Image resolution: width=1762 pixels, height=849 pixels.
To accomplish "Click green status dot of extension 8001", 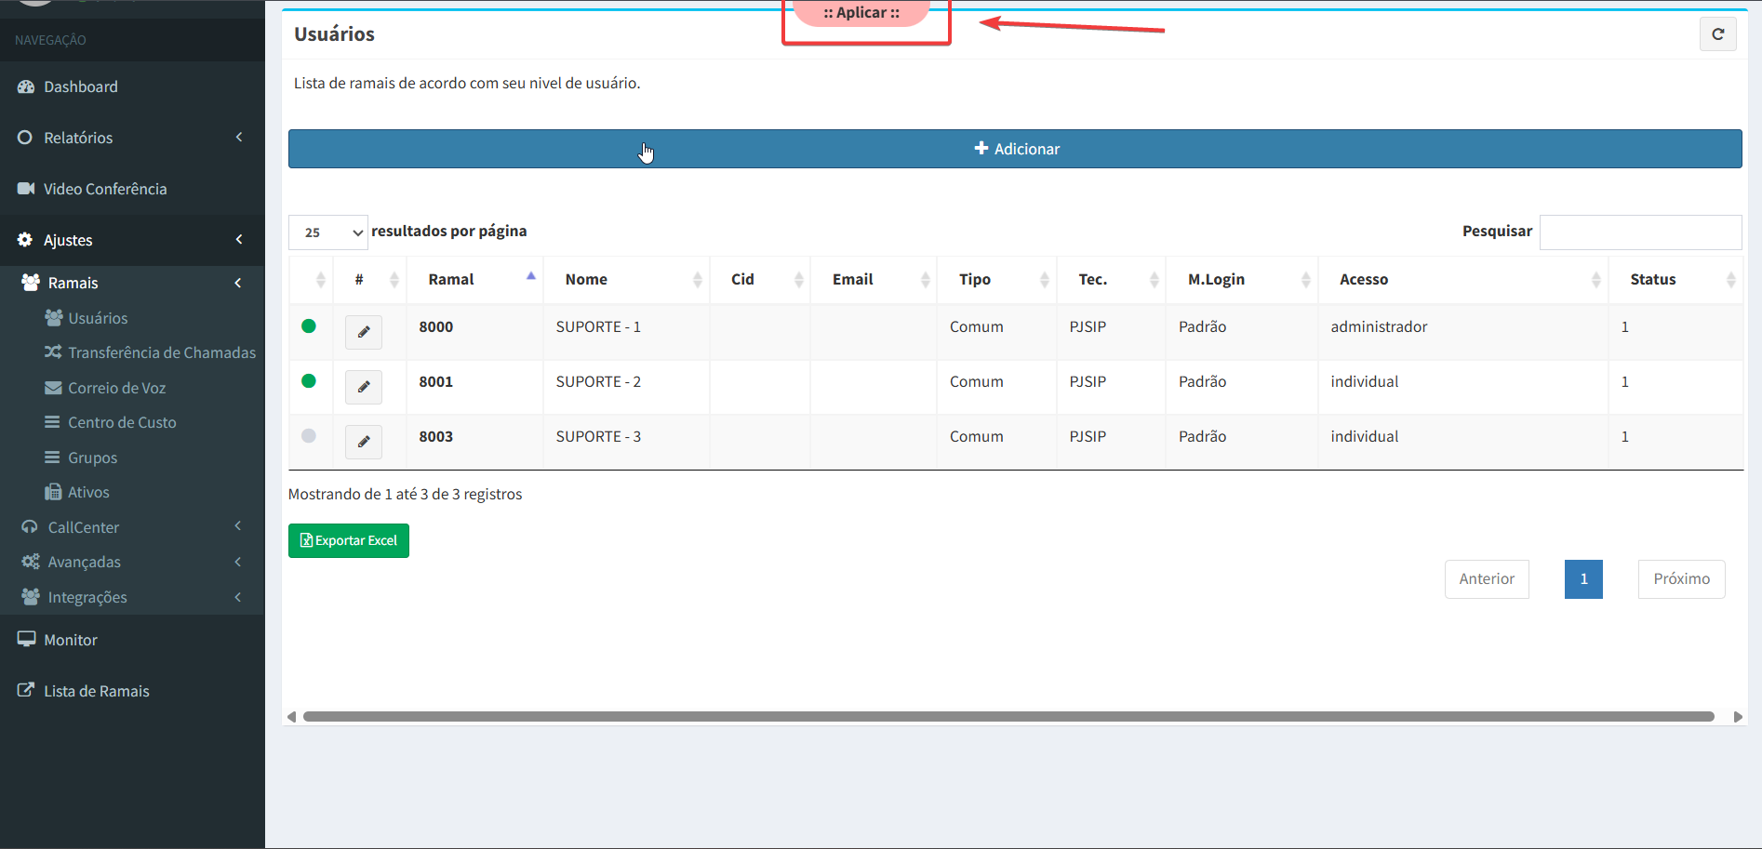I will pos(309,381).
